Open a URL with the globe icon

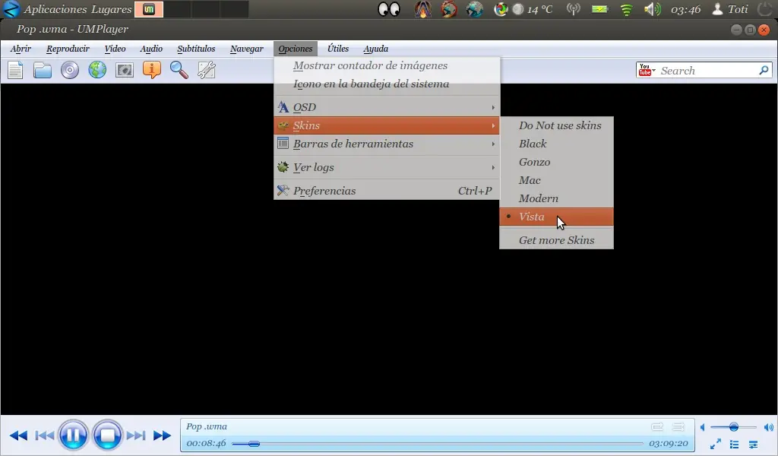[x=97, y=70]
